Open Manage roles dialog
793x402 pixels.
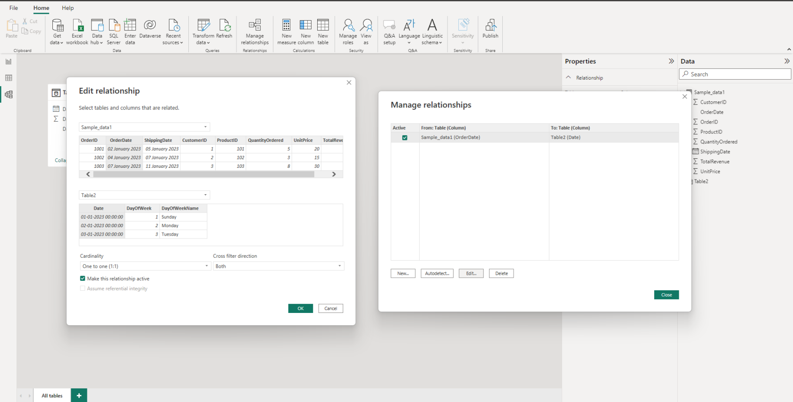(348, 32)
